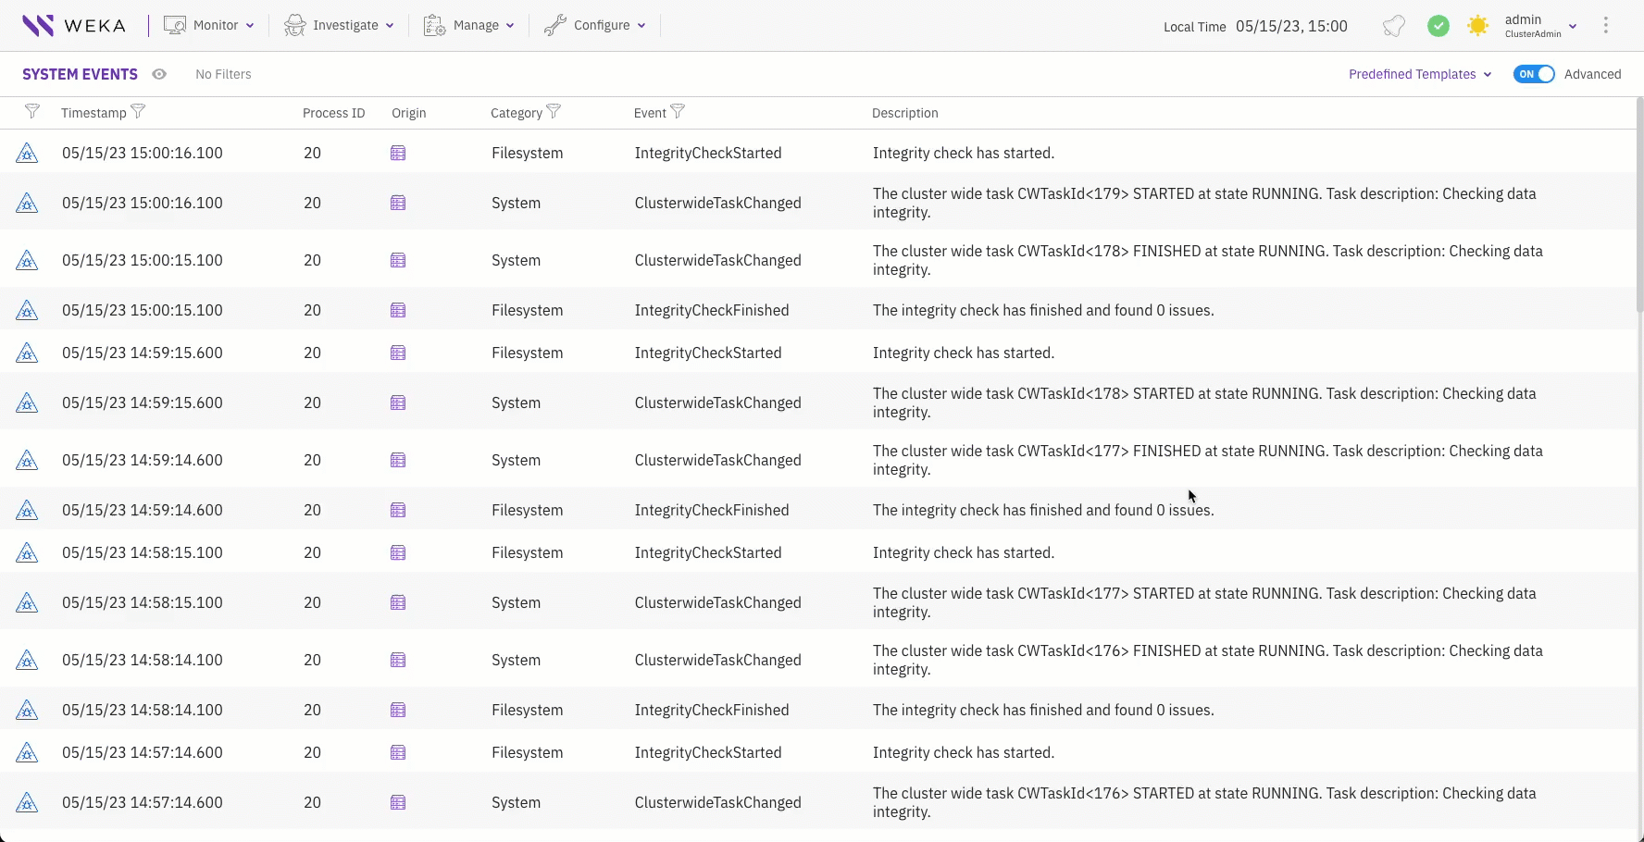Viewport: 1644px width, 842px height.
Task: Open the Monitor menu
Action: (x=209, y=26)
